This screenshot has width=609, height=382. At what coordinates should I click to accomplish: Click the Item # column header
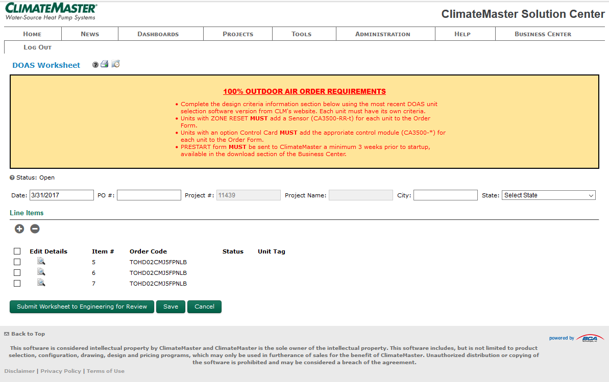(103, 251)
